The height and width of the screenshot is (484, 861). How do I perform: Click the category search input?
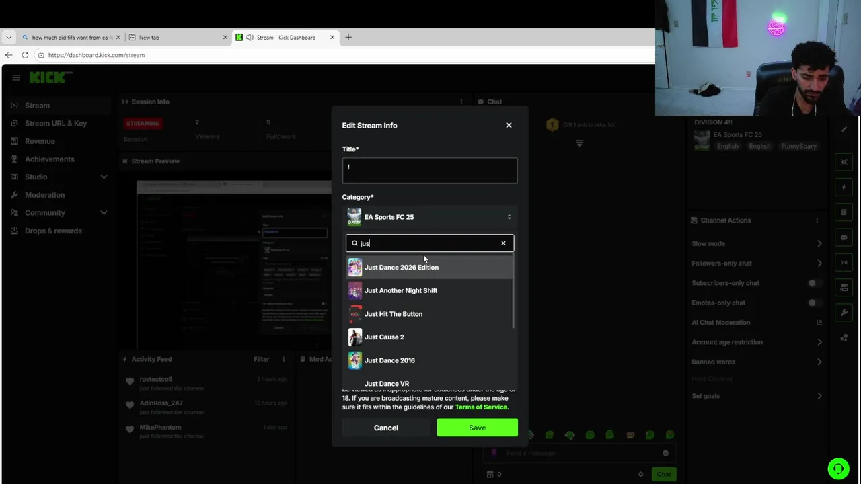click(x=429, y=243)
